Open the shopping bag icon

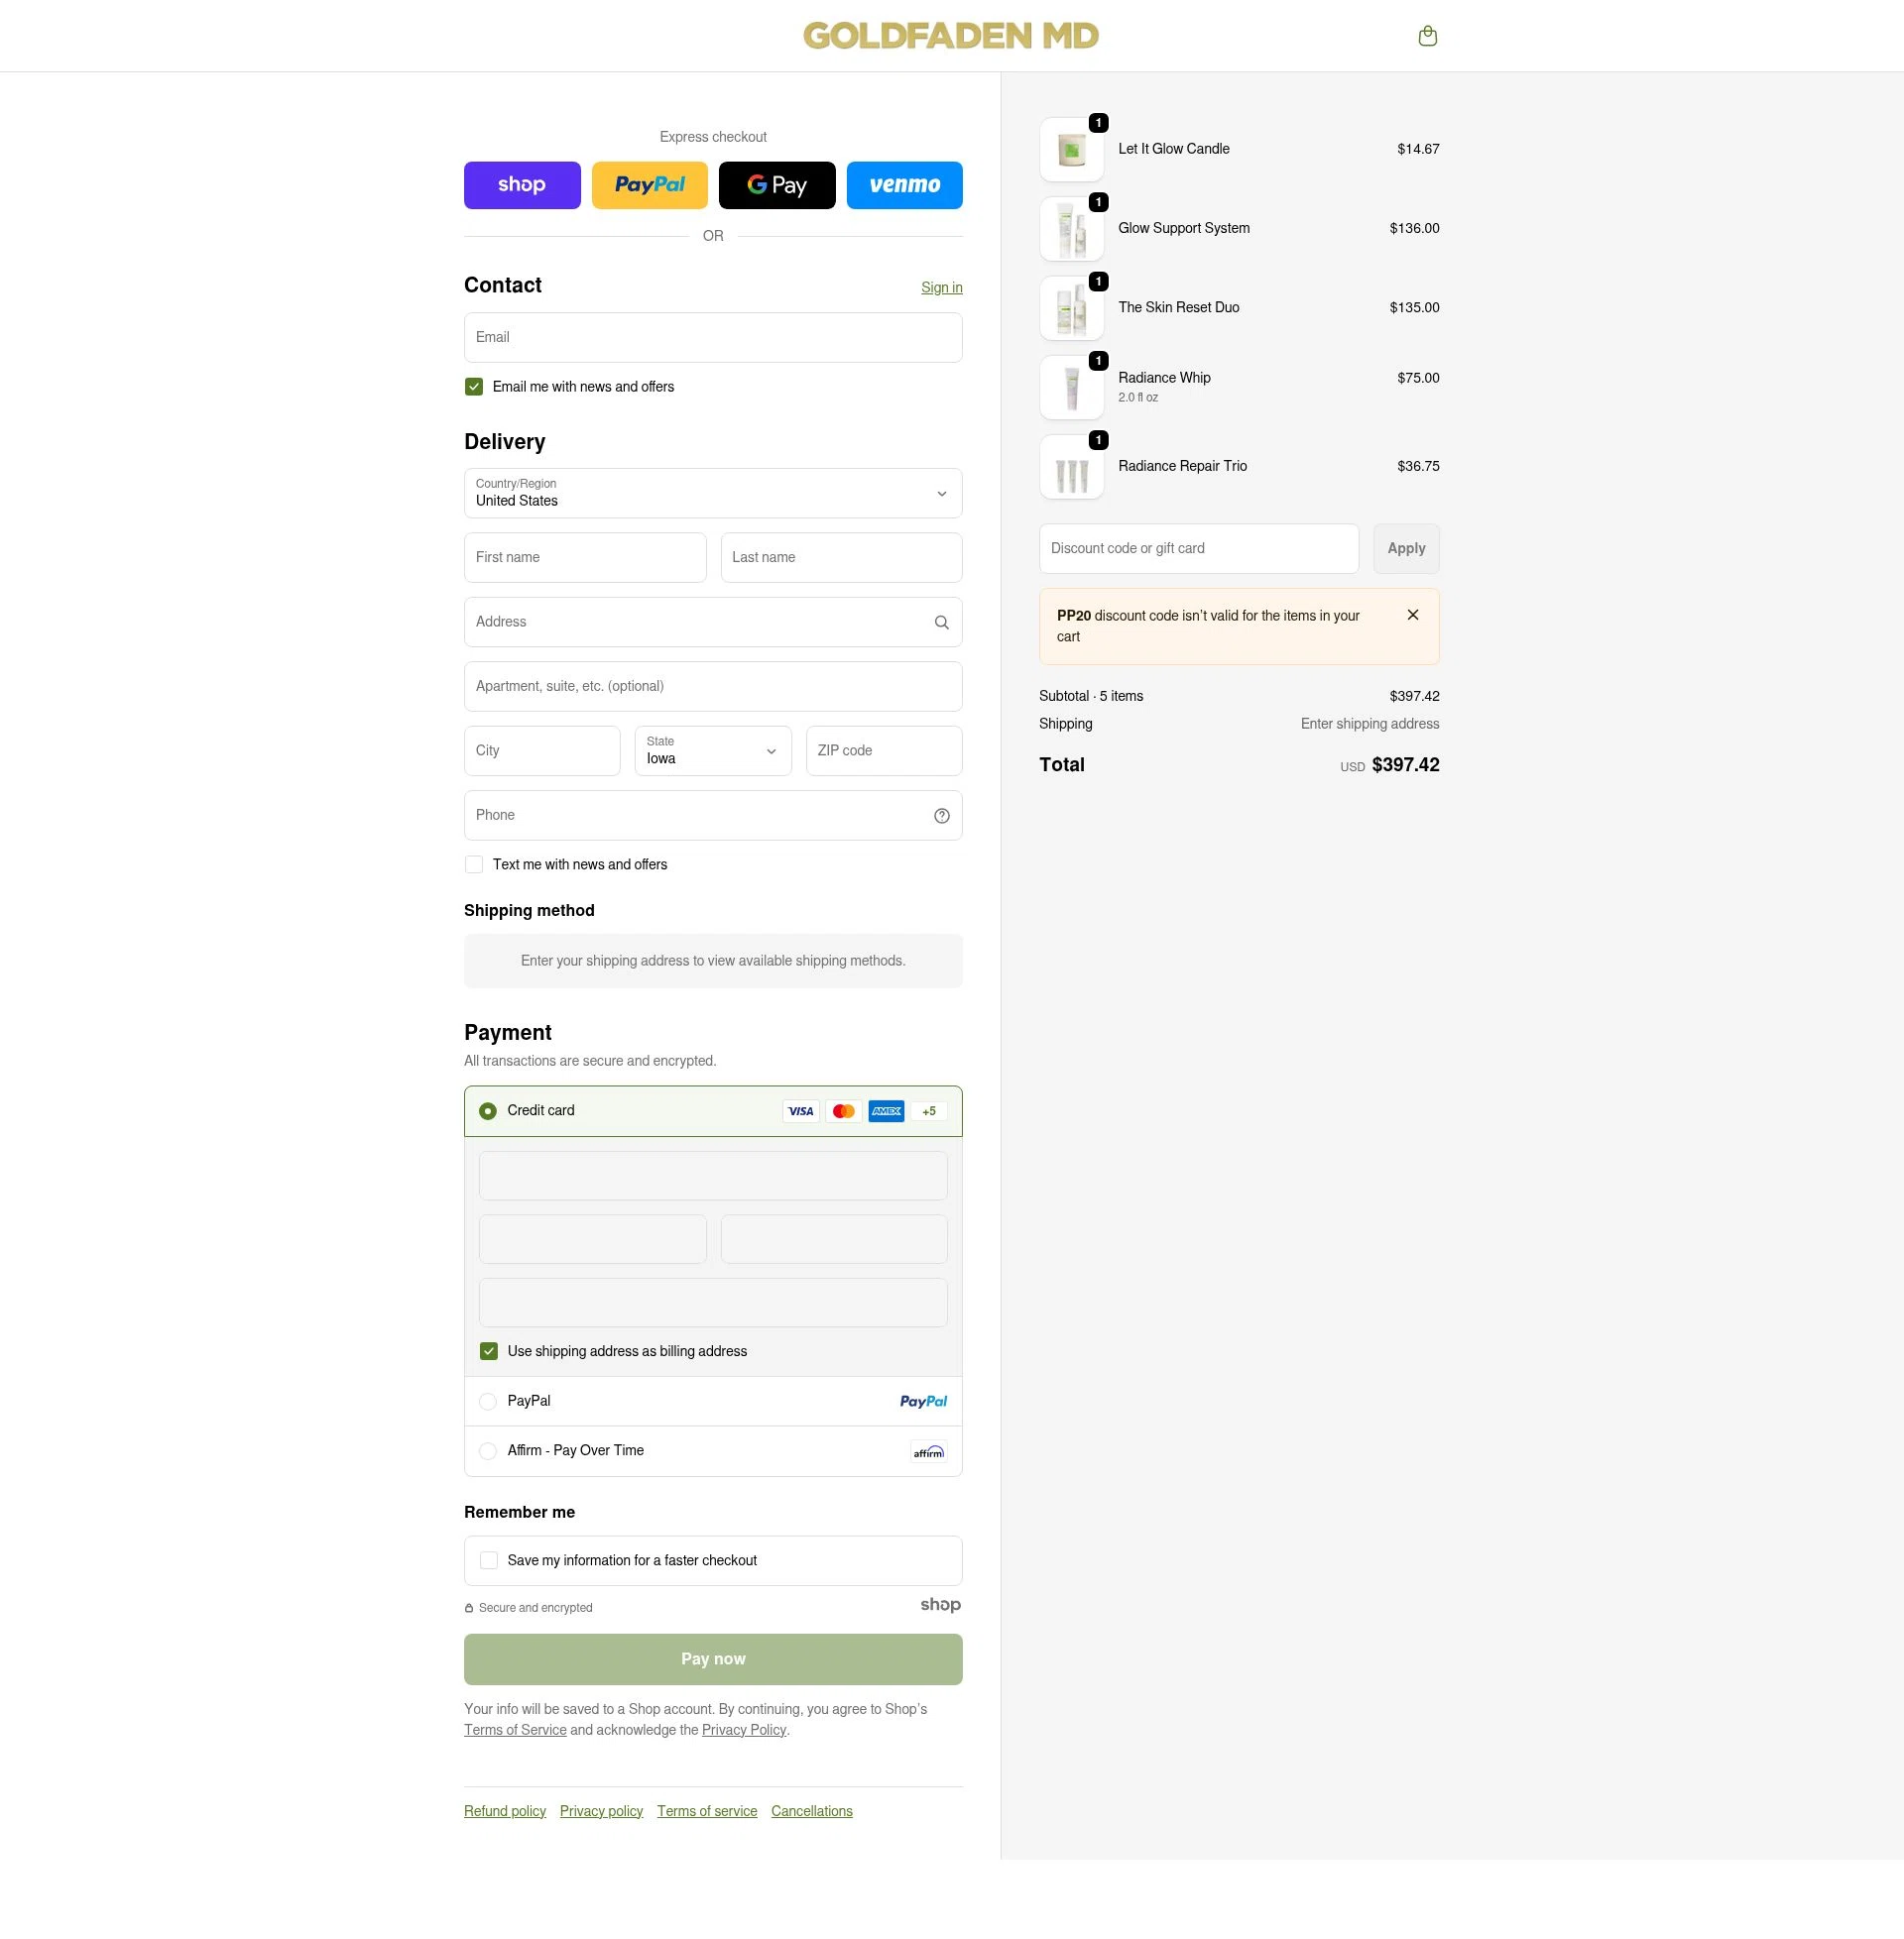(x=1427, y=35)
